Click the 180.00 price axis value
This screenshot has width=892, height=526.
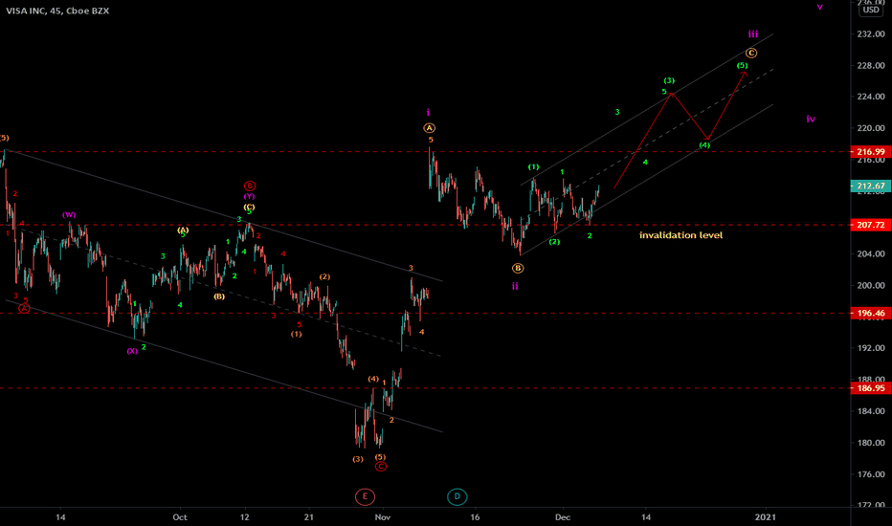click(x=871, y=443)
